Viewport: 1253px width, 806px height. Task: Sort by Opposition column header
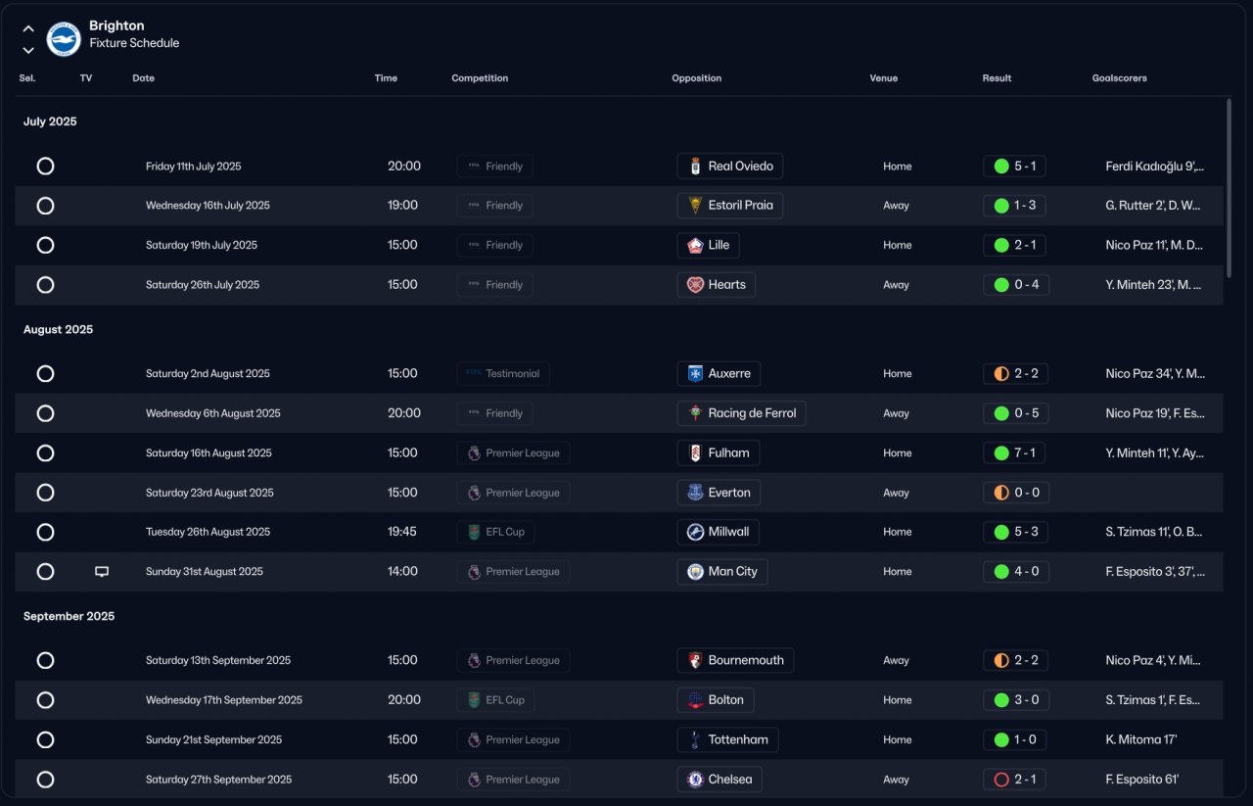pos(696,78)
